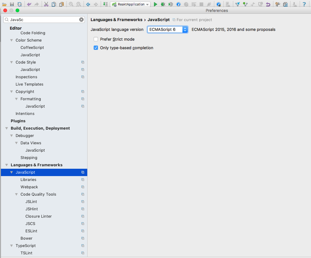Click the Update Project VCS icon
This screenshot has width=311, height=258.
click(x=238, y=4)
